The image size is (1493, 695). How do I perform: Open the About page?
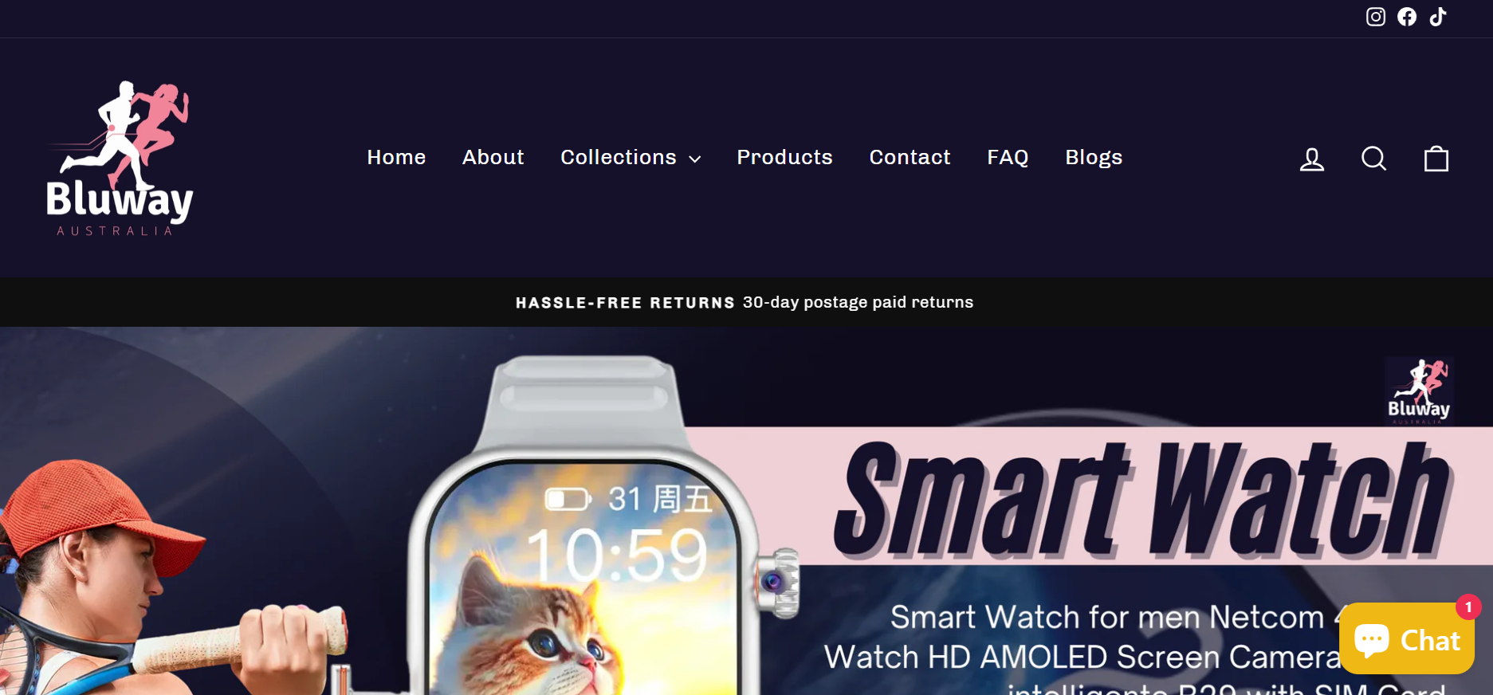[x=493, y=157]
